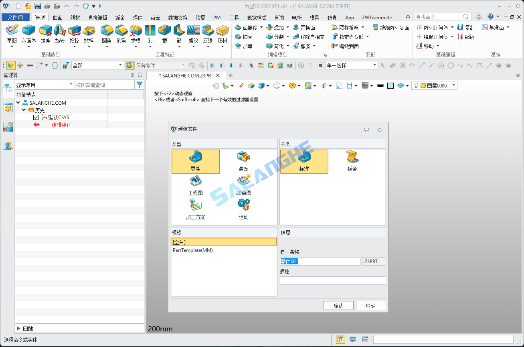Open the 单一选择 selection mode dropdown
Viewport: 524px width, 347px height.
point(374,65)
